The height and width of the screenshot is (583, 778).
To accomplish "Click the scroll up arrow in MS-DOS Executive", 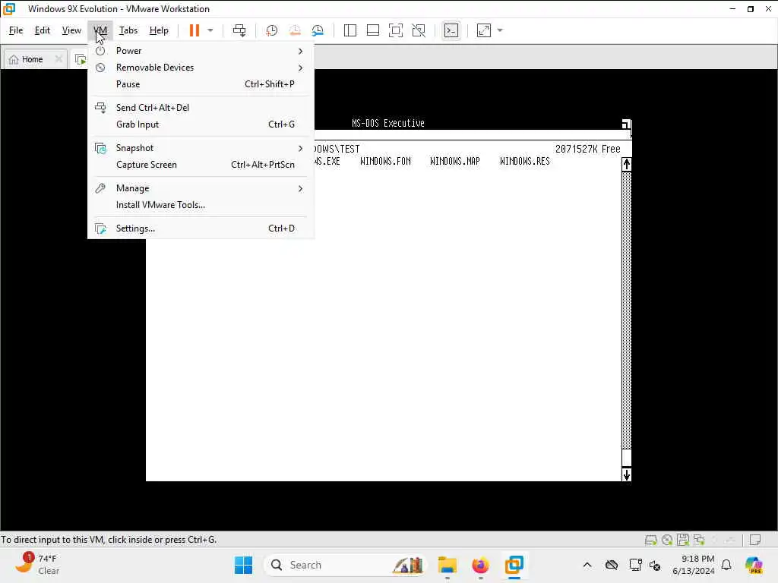I will 627,165.
